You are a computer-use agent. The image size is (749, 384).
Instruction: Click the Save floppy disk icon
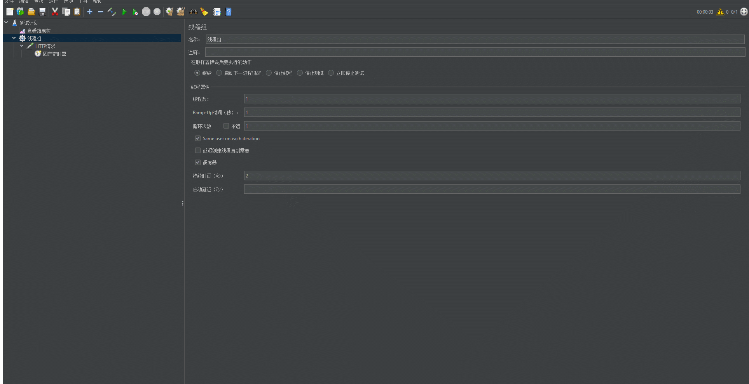[42, 12]
